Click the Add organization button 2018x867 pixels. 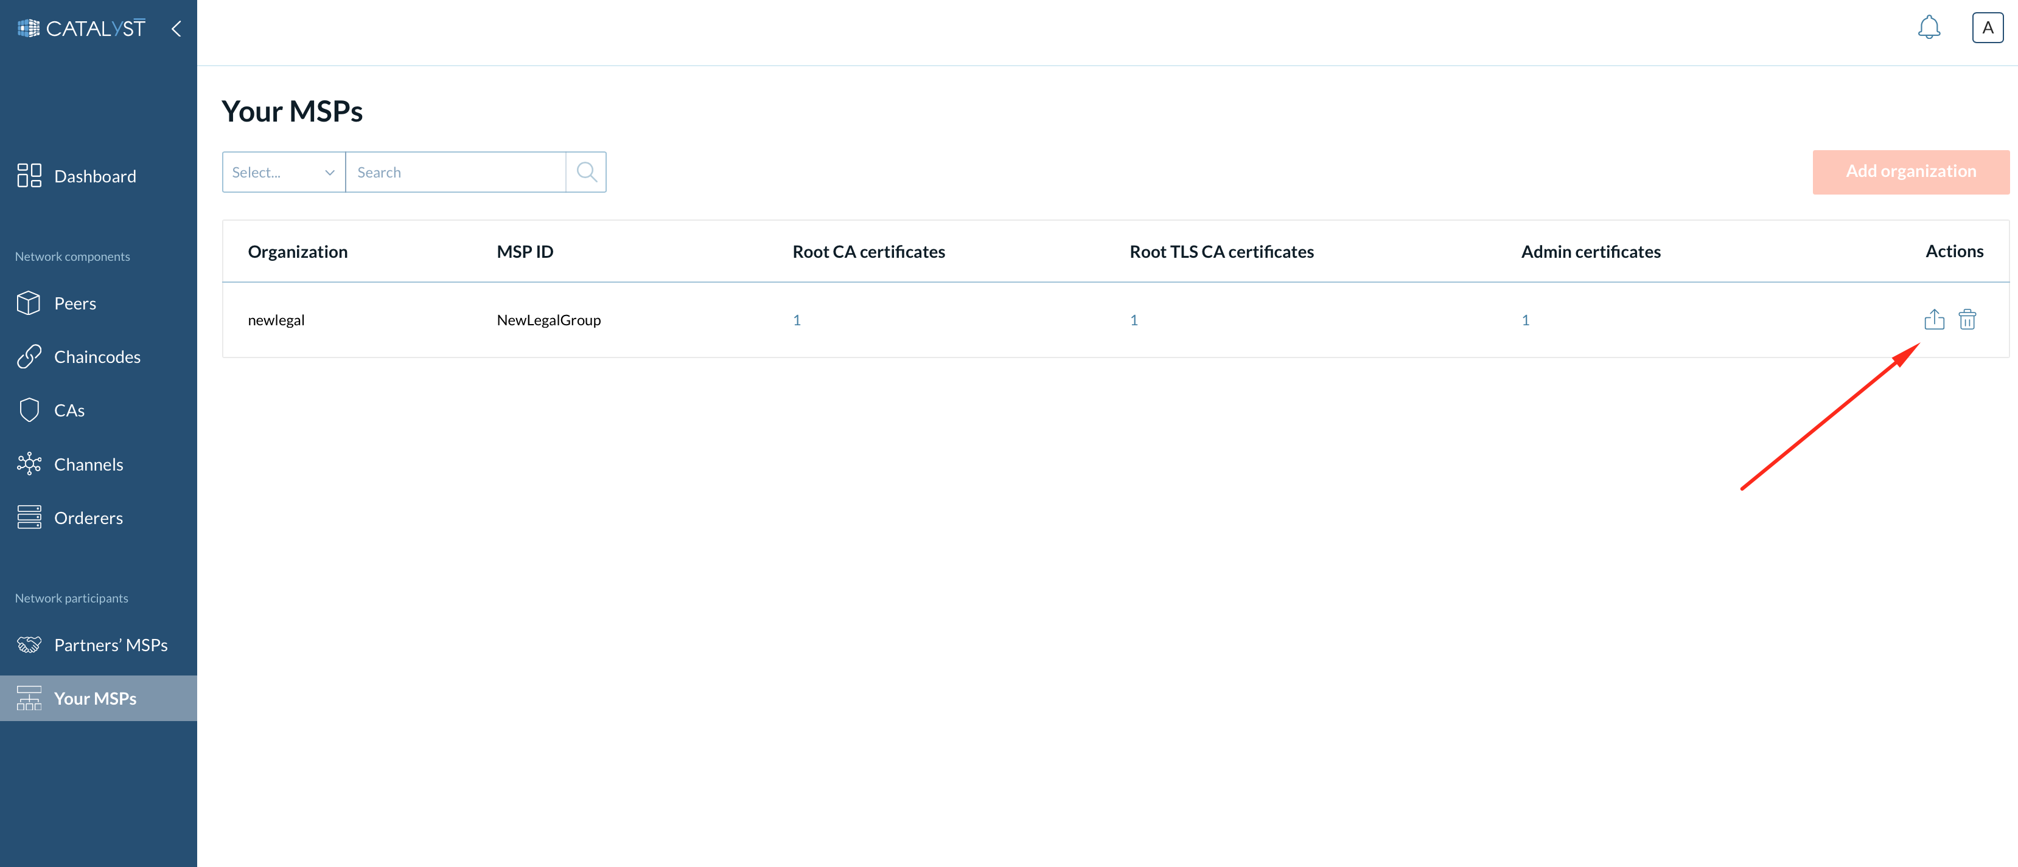tap(1912, 171)
